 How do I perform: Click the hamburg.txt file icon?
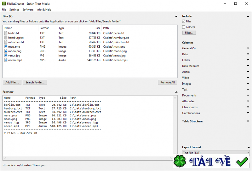6,38
